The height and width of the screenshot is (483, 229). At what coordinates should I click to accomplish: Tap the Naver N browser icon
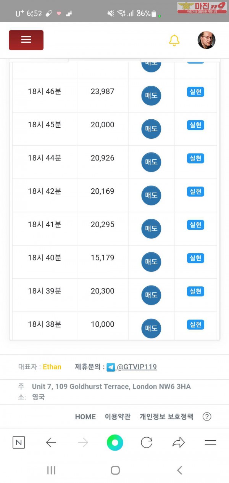[19, 442]
